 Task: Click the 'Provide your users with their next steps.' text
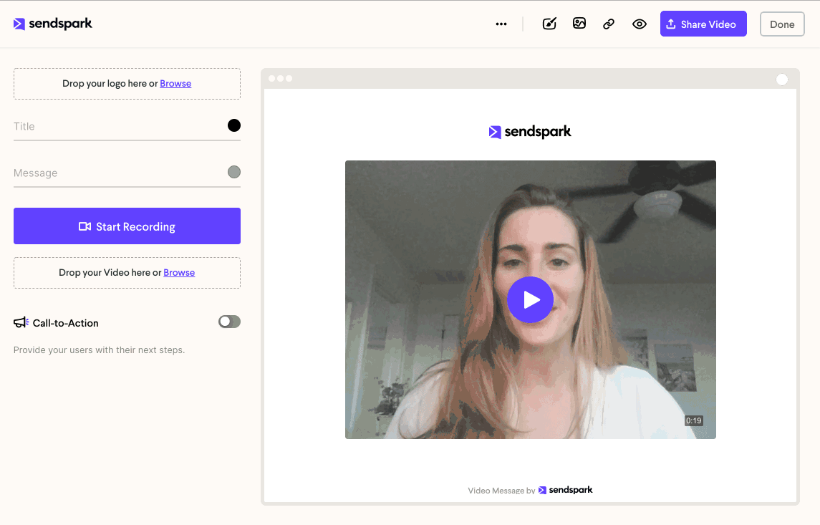pyautogui.click(x=100, y=350)
